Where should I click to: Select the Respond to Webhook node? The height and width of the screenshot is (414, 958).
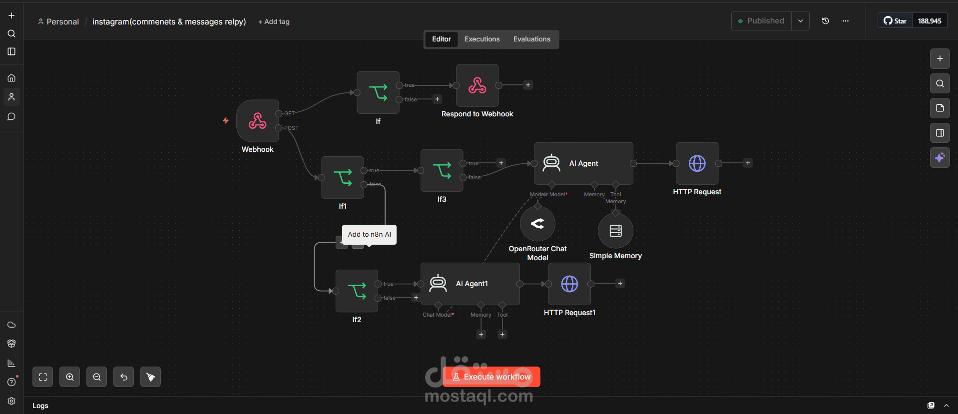pyautogui.click(x=478, y=85)
